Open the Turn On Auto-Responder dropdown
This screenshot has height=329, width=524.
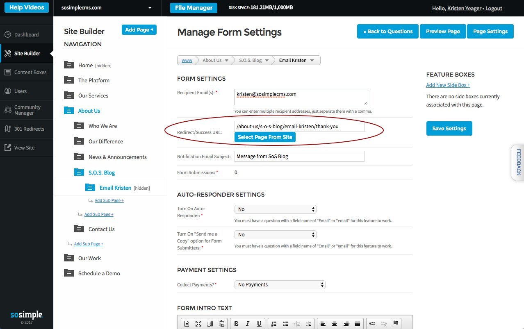276,209
